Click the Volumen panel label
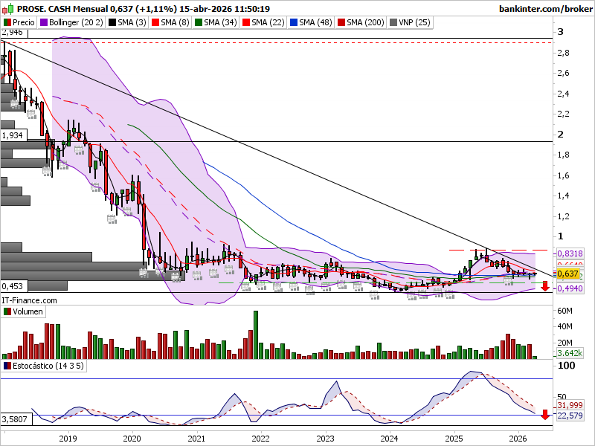 click(23, 311)
